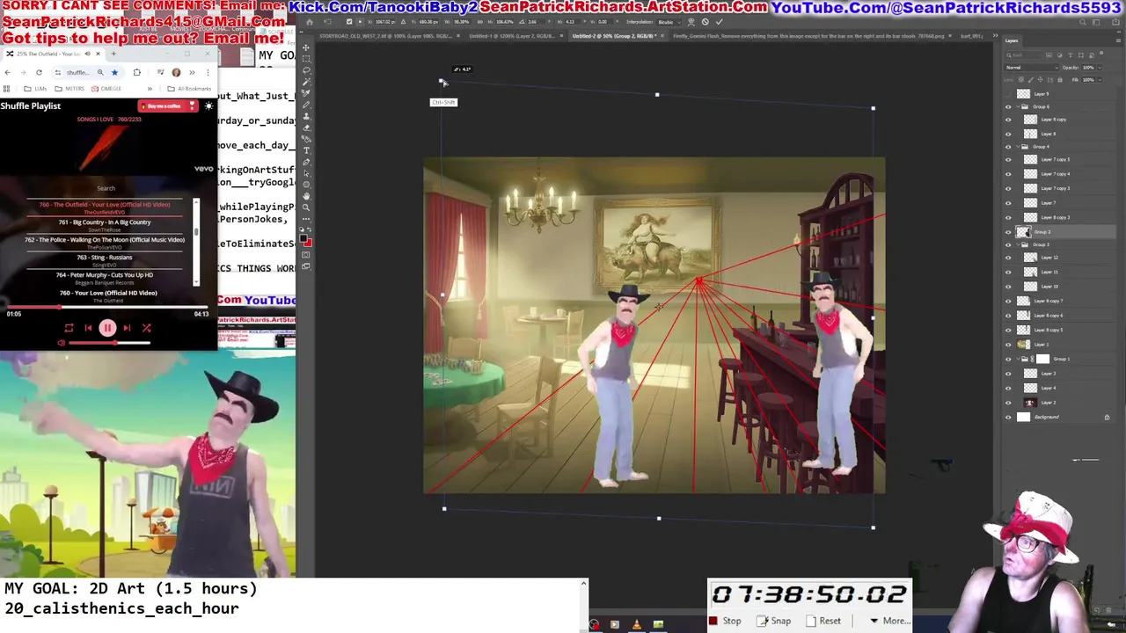Open the timer's More dropdown
Screen dimensions: 1126x633
(890, 621)
